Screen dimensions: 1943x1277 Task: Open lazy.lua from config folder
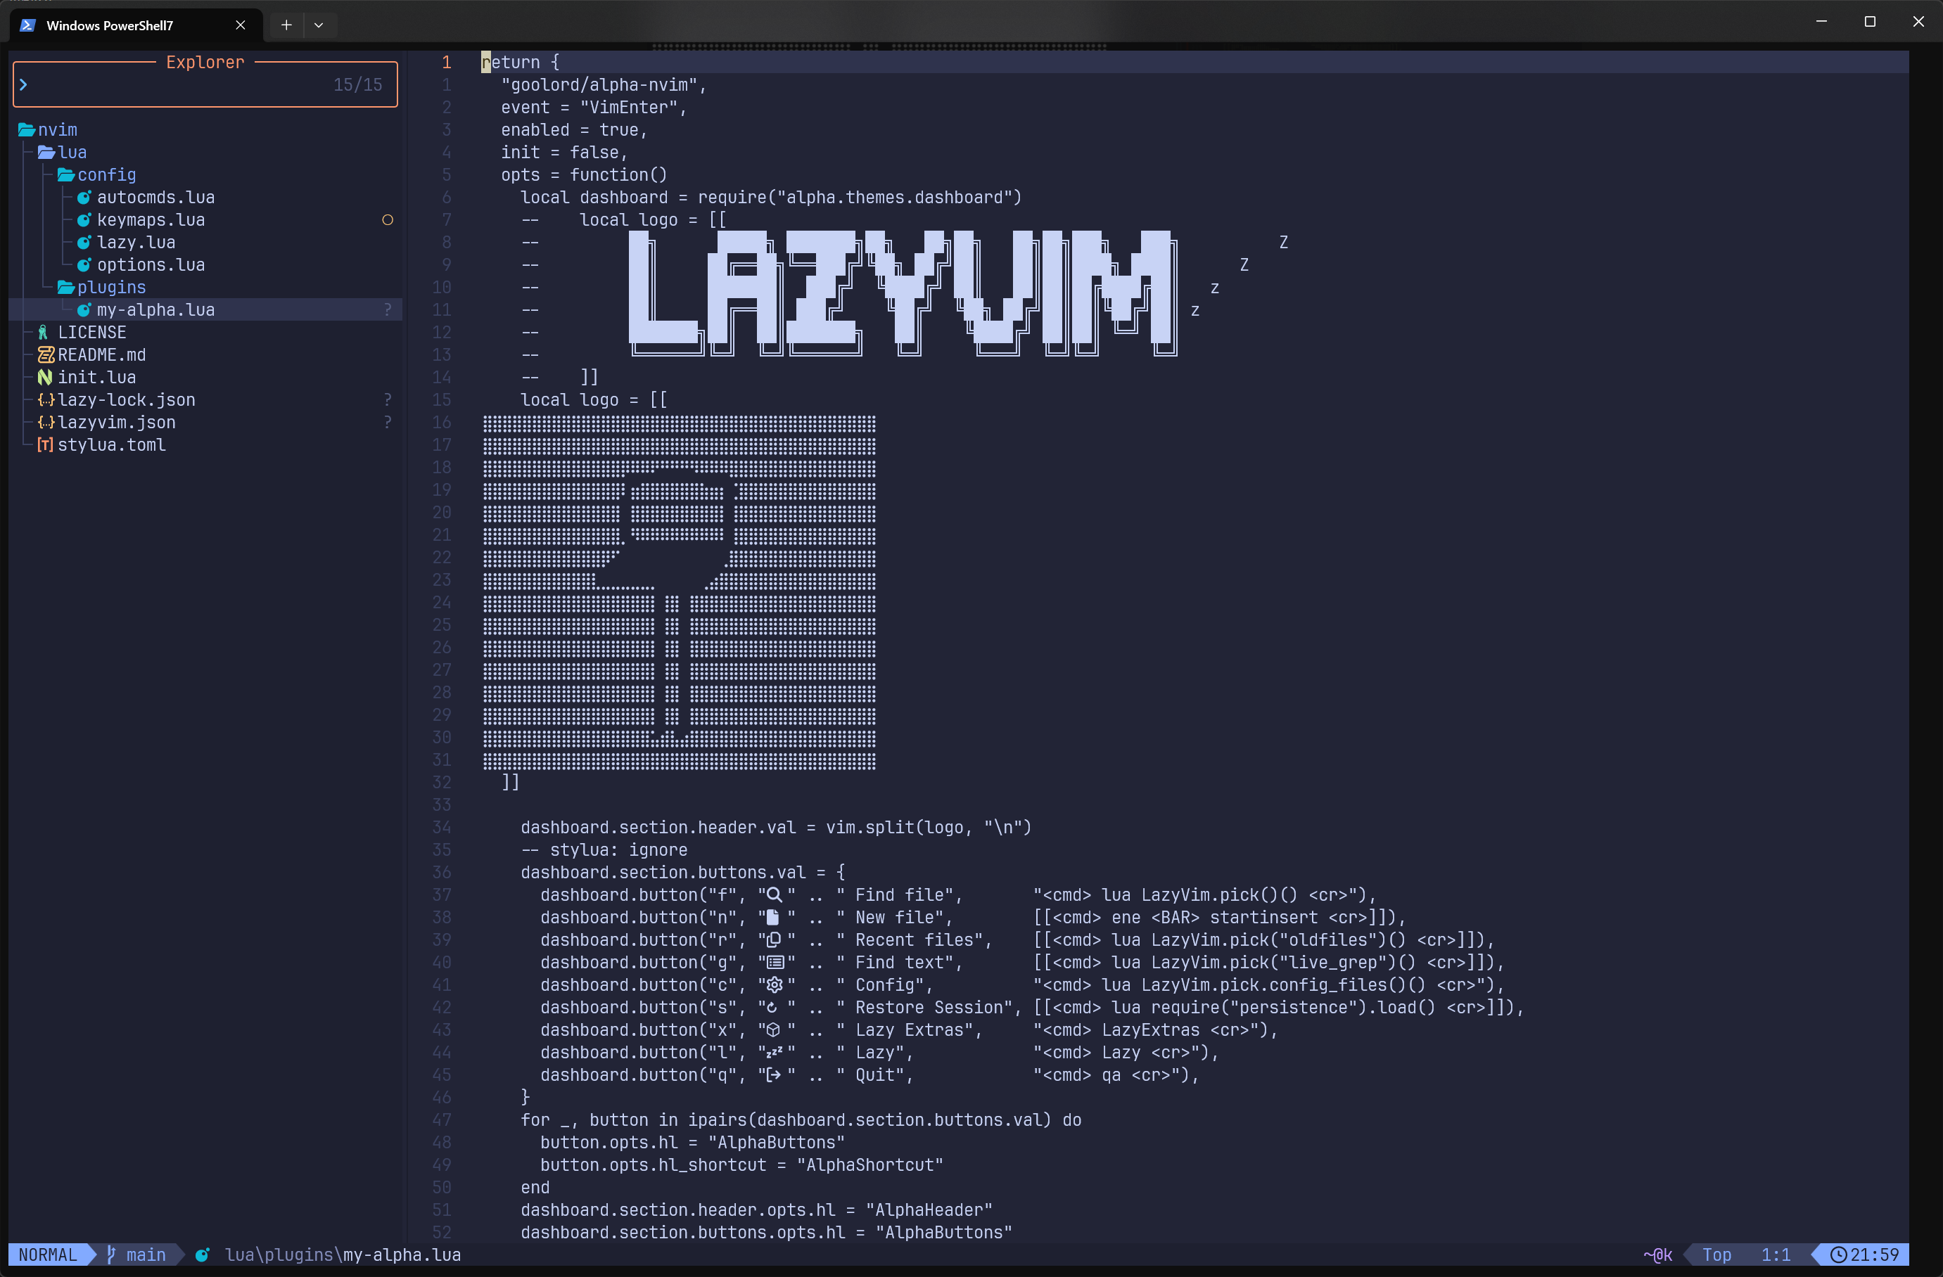point(136,243)
